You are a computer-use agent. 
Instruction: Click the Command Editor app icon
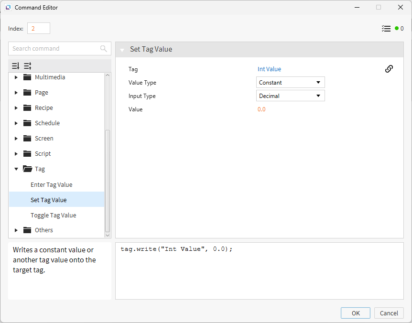pos(8,7)
